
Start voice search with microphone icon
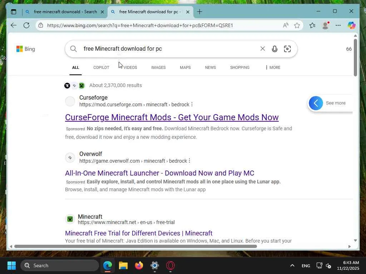(x=274, y=49)
